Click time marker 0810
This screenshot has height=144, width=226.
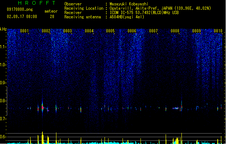[x=218, y=31]
